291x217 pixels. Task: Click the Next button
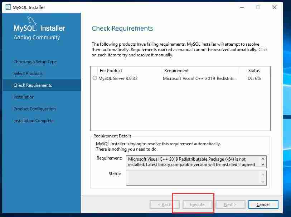pos(230,204)
